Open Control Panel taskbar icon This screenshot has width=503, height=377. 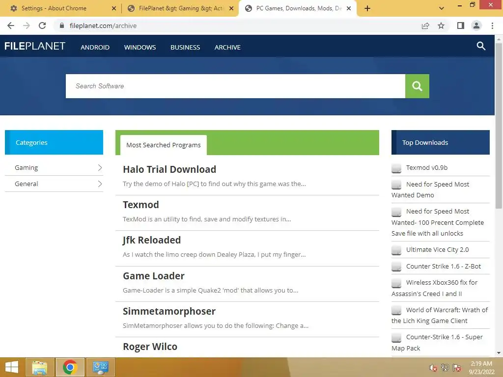click(100, 367)
